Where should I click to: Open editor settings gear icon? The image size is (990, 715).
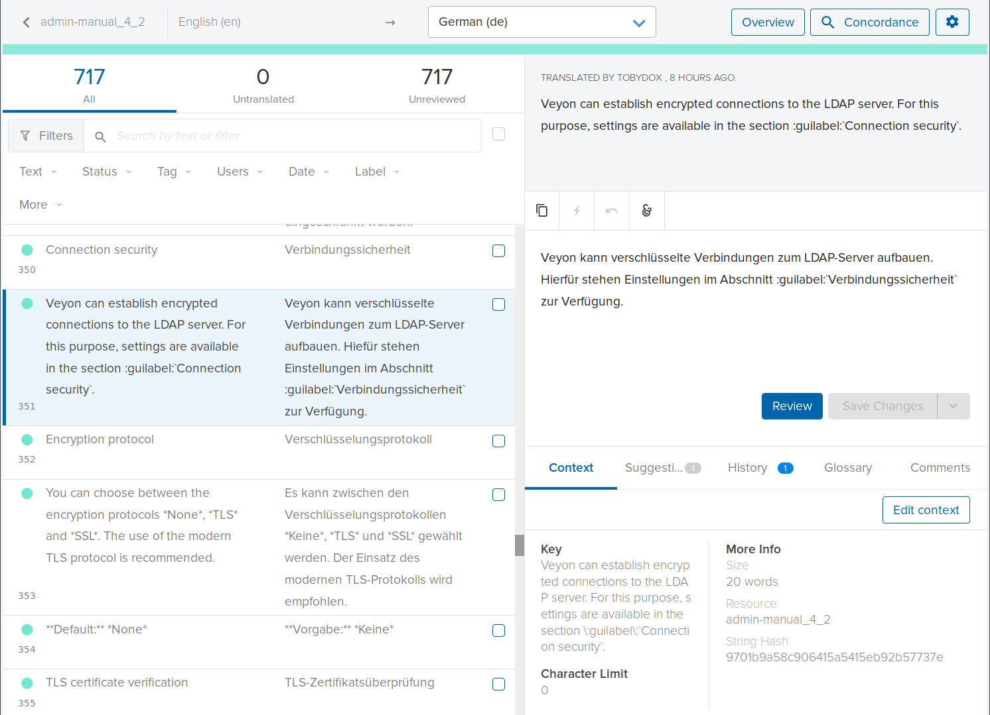[952, 22]
